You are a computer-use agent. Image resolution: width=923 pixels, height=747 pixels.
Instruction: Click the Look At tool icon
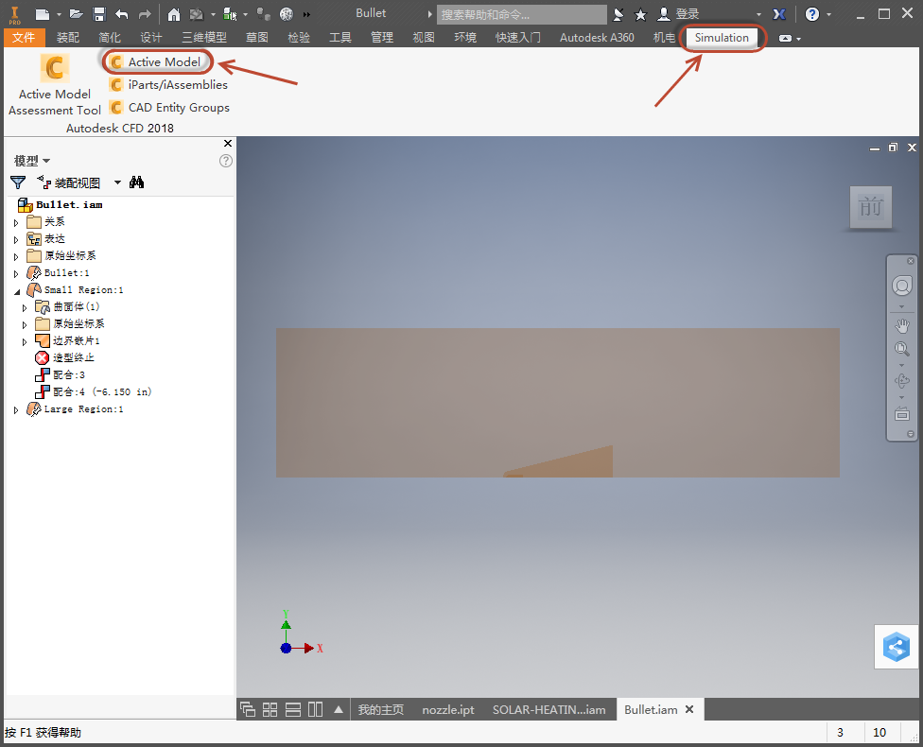point(902,414)
